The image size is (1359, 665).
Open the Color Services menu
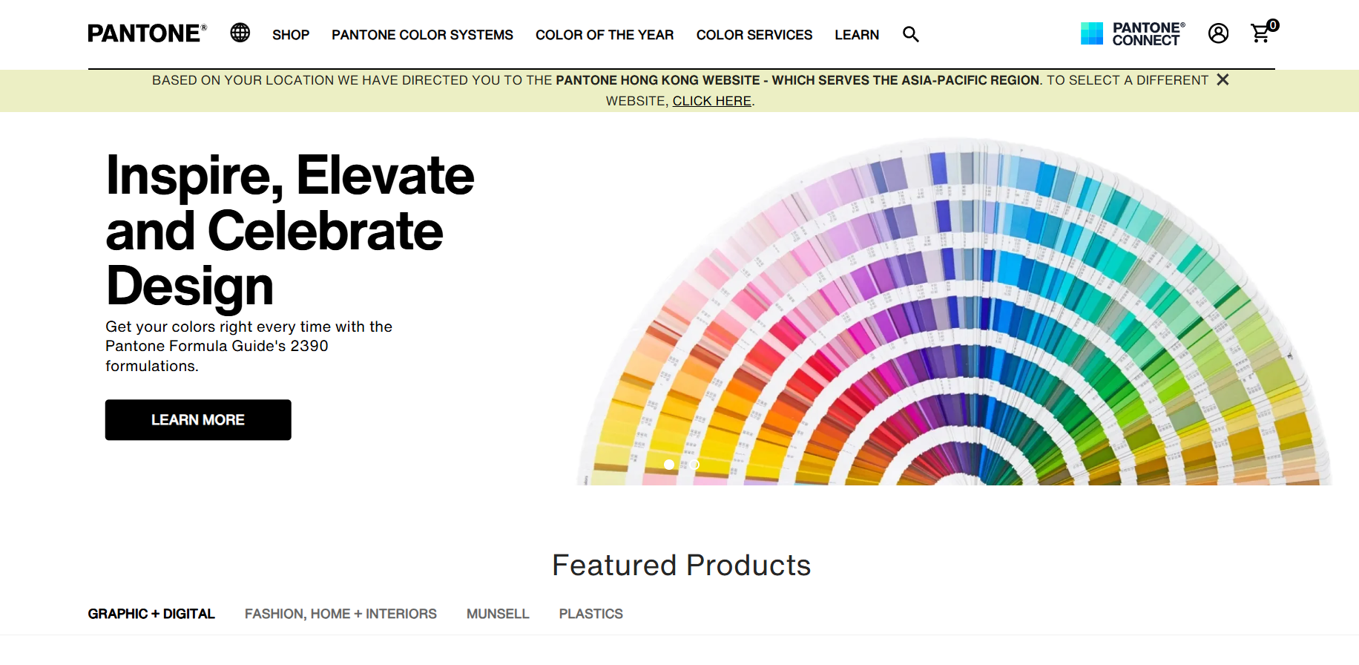(754, 35)
